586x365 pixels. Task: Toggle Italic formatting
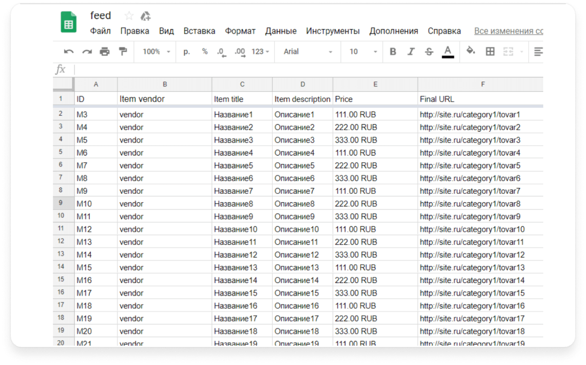[411, 52]
